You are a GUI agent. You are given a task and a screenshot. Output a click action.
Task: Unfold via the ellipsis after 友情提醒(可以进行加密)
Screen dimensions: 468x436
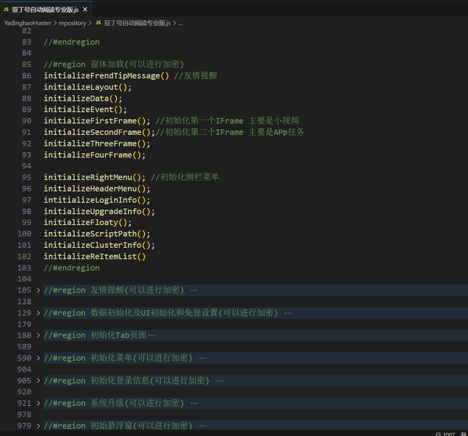[194, 290]
